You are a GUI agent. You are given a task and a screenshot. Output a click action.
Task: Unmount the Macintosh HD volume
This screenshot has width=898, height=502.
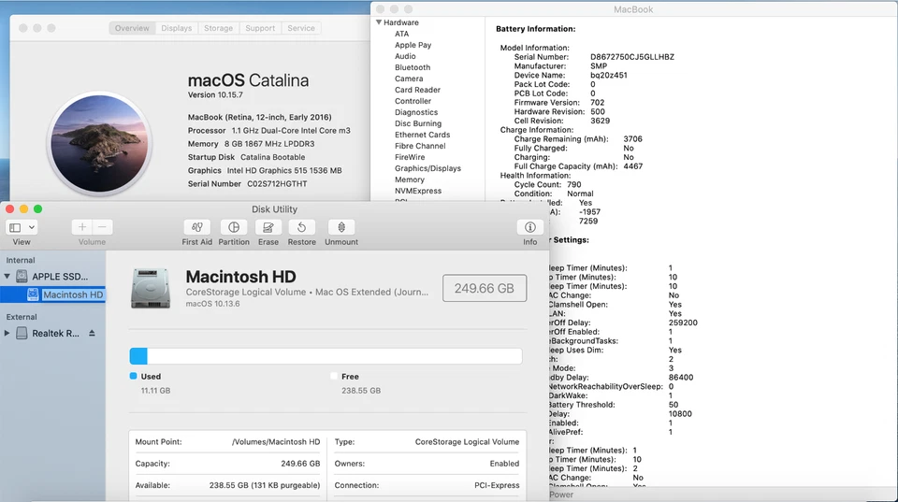(x=341, y=227)
